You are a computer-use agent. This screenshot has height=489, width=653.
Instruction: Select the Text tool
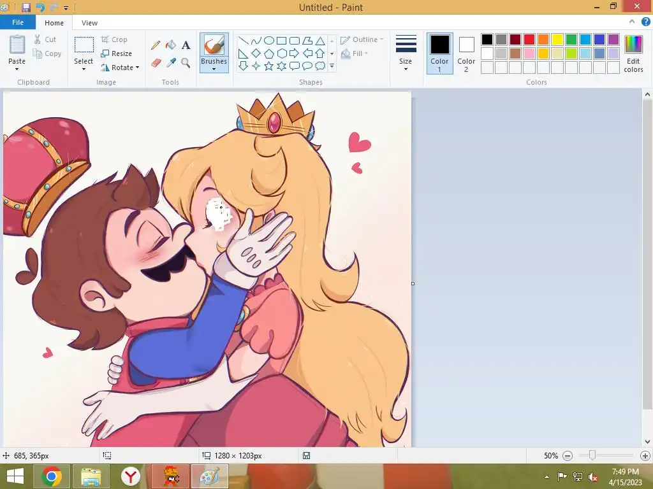tap(186, 45)
